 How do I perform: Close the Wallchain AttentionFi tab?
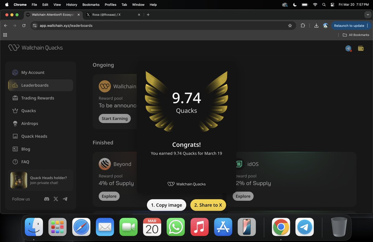[78, 15]
